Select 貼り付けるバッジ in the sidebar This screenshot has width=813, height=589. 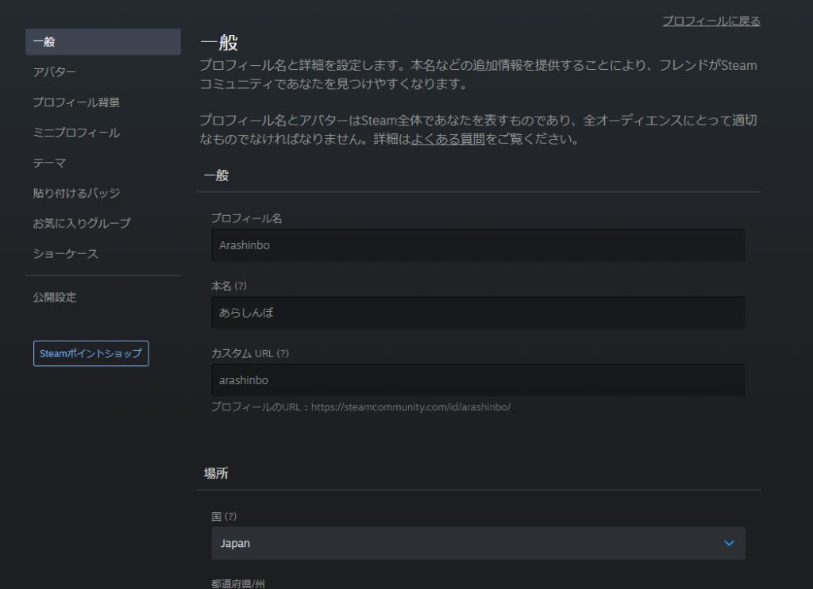76,193
